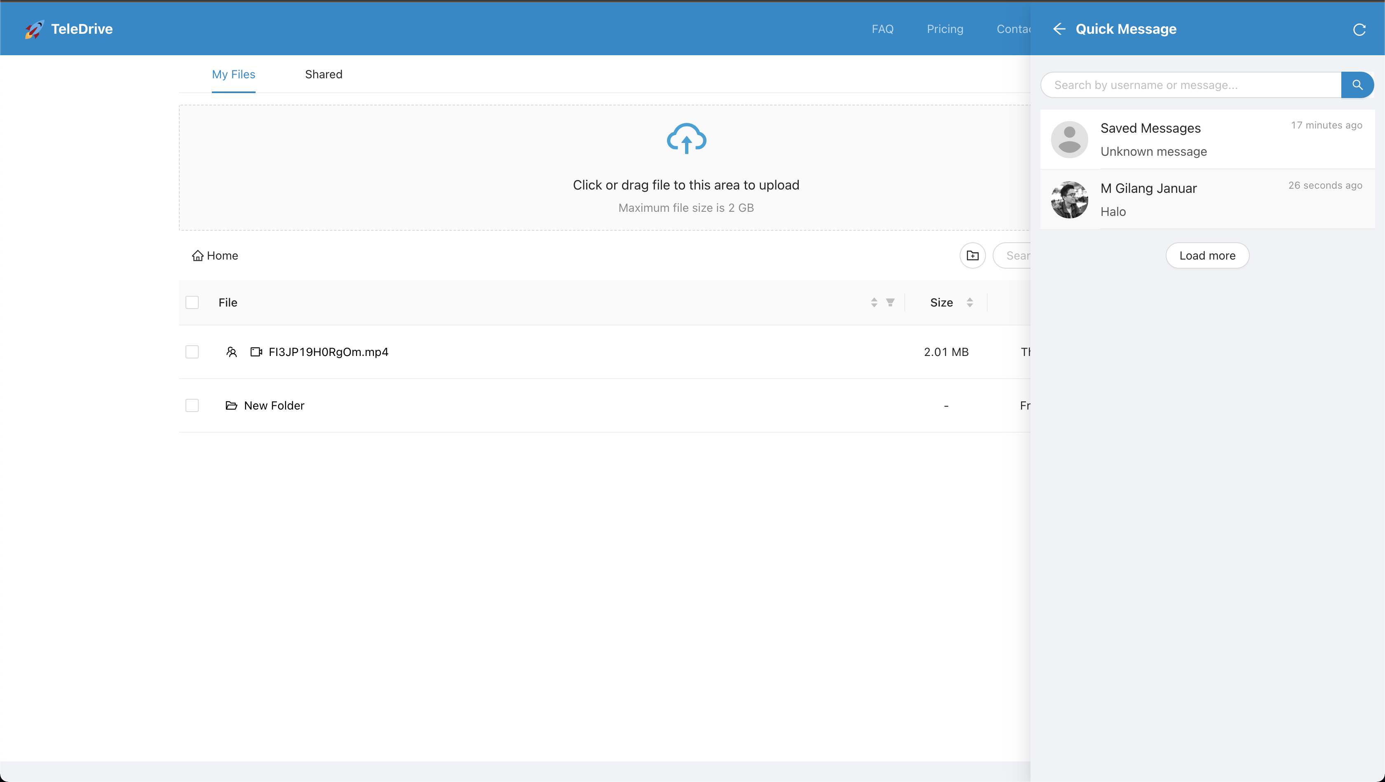Sort files by the File column arrows

[x=874, y=302]
